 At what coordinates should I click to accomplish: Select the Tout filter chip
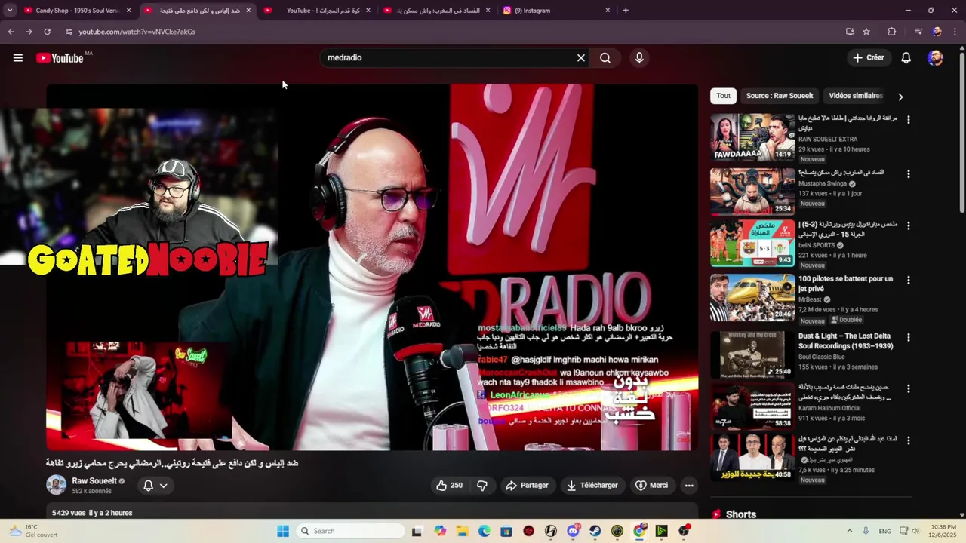click(723, 96)
